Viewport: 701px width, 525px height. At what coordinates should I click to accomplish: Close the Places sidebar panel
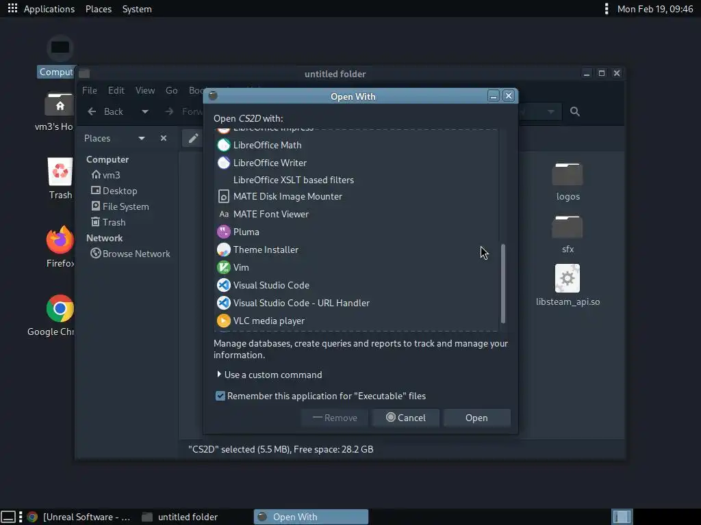coord(164,138)
